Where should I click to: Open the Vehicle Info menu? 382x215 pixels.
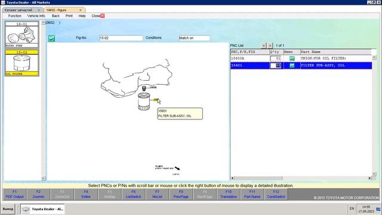point(36,16)
